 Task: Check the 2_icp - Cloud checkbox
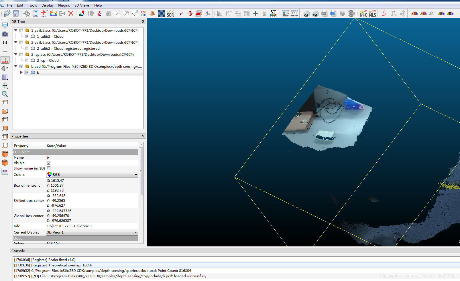(27, 61)
